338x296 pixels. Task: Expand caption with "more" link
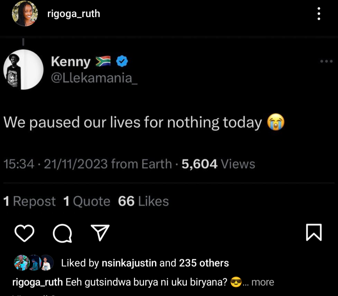pos(263,282)
